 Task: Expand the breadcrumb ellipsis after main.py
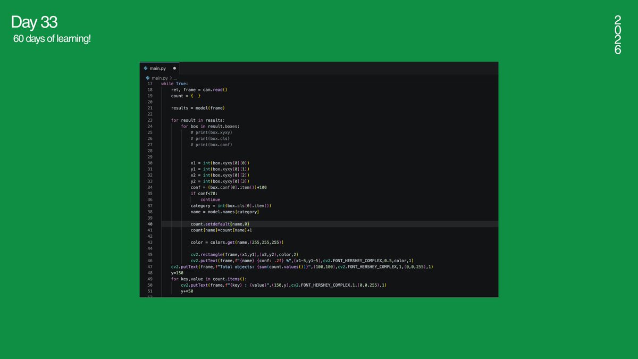[174, 78]
